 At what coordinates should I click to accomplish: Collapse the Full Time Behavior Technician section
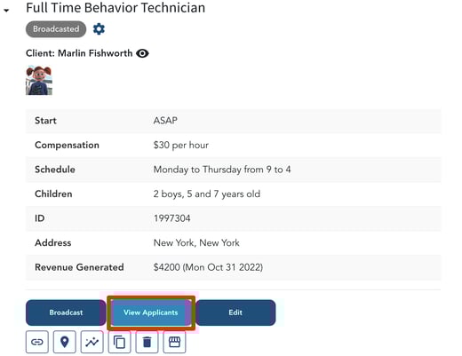[6, 11]
